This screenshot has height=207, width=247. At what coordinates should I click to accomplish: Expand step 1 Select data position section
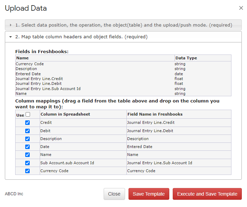coord(123,25)
